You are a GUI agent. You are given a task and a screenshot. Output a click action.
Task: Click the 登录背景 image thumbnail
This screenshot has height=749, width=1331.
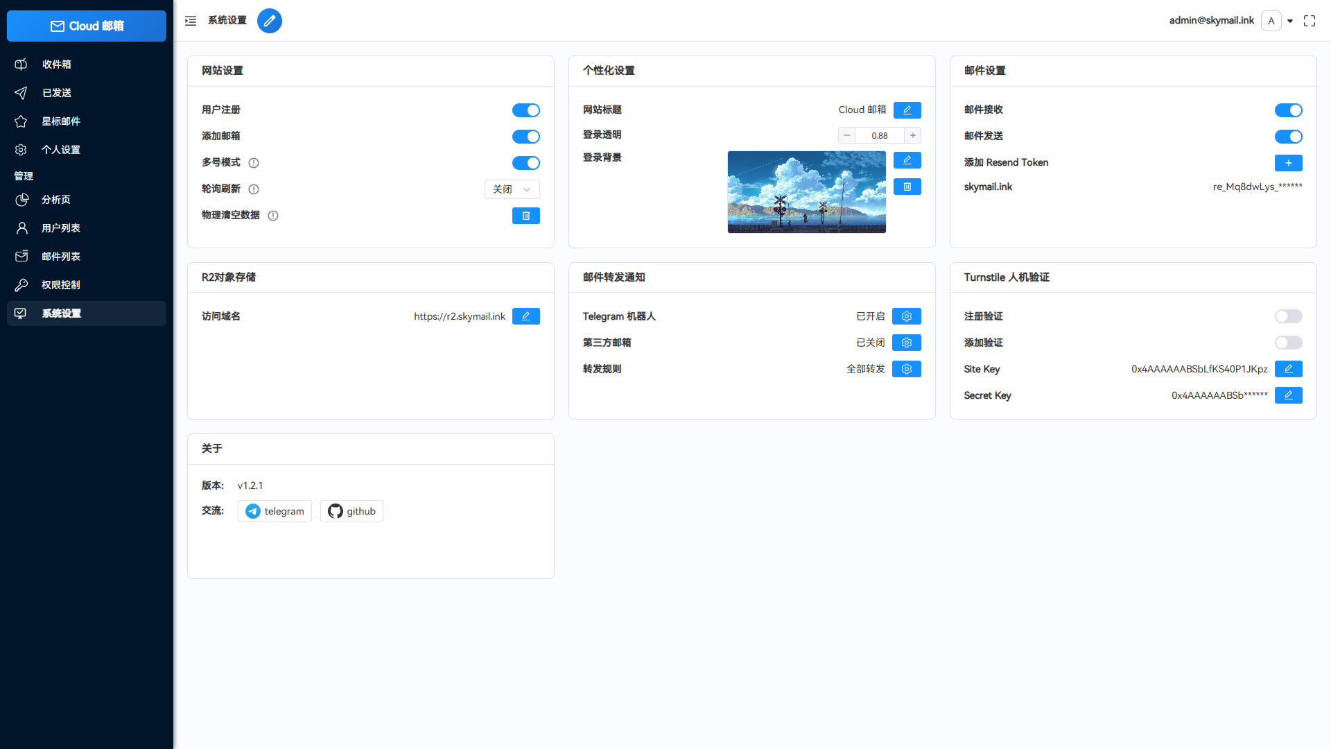click(x=806, y=192)
